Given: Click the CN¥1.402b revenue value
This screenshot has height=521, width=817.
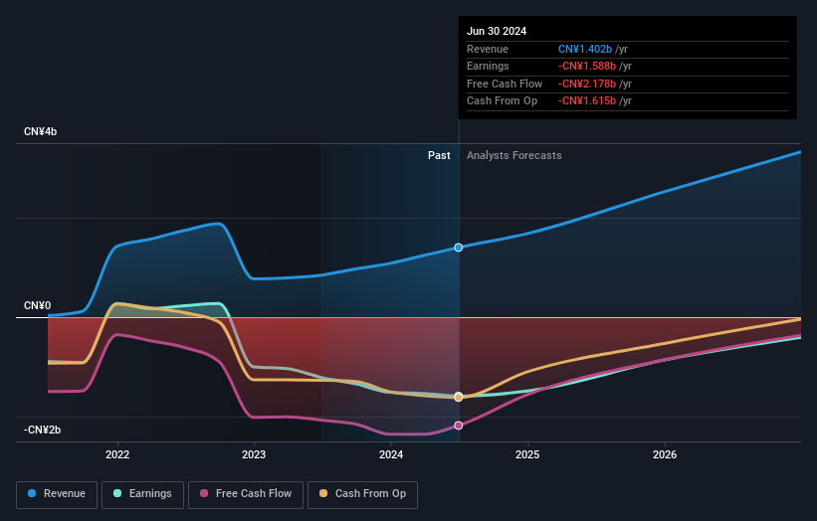Looking at the screenshot, I should (585, 49).
